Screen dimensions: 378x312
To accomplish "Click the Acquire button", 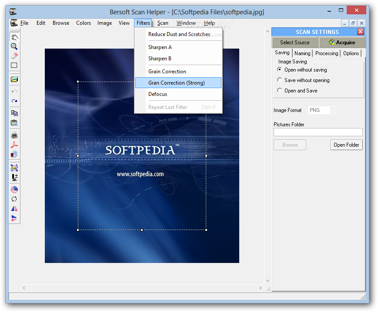I will tap(342, 43).
